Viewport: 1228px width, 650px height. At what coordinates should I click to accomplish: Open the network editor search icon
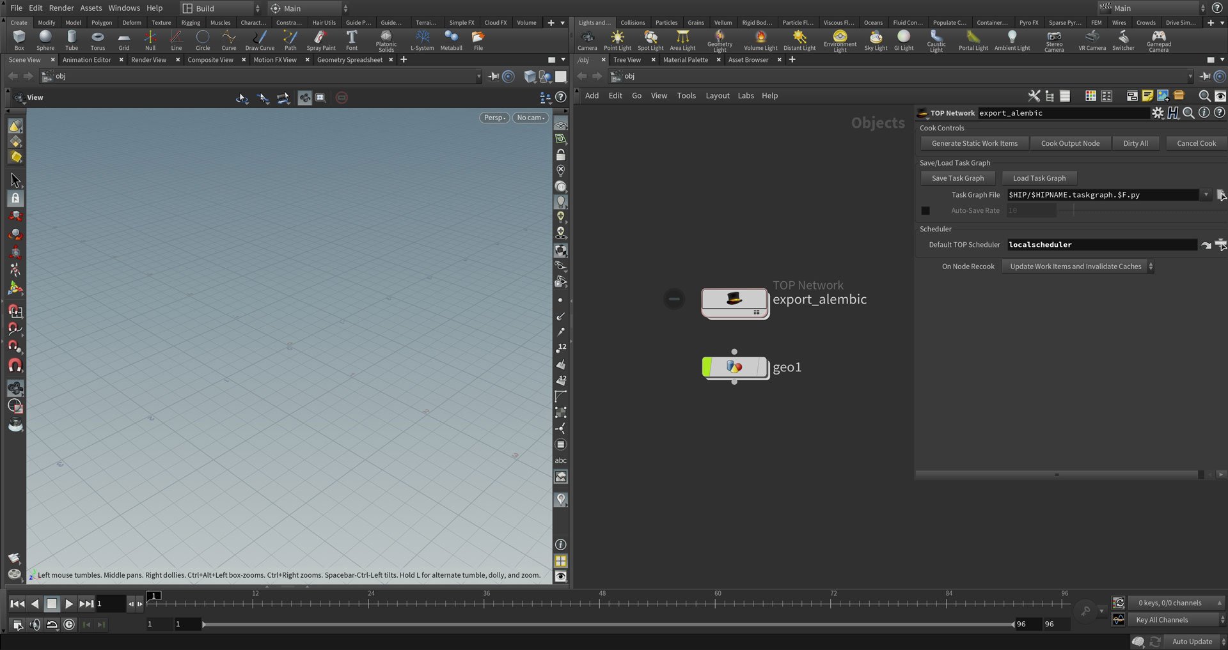tap(1204, 96)
